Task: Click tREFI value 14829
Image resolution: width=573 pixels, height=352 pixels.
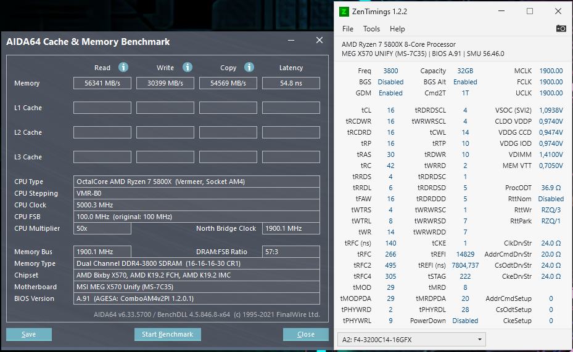Action: (x=465, y=254)
